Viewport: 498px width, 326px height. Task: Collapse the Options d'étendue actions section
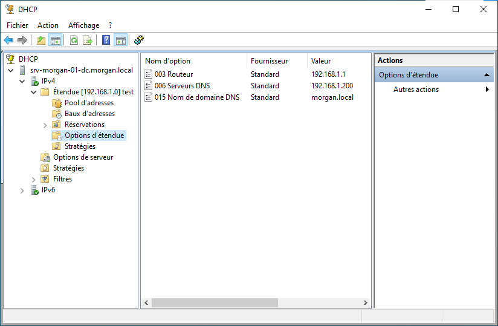pyautogui.click(x=487, y=75)
